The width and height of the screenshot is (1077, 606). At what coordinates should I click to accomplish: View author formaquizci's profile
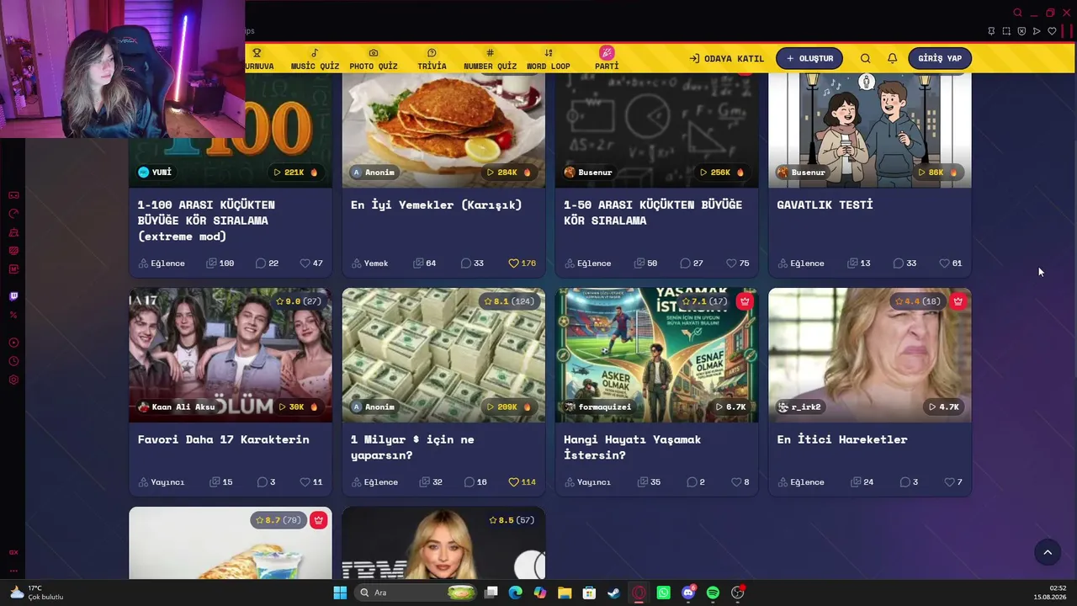click(x=597, y=407)
